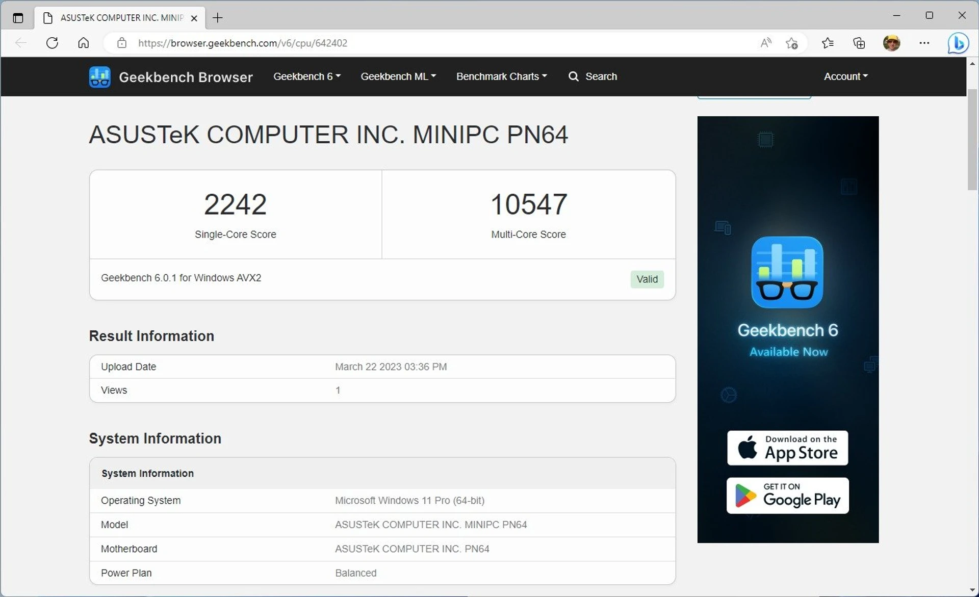Click the page scrollbar thumb
The height and width of the screenshot is (597, 979).
click(x=972, y=140)
